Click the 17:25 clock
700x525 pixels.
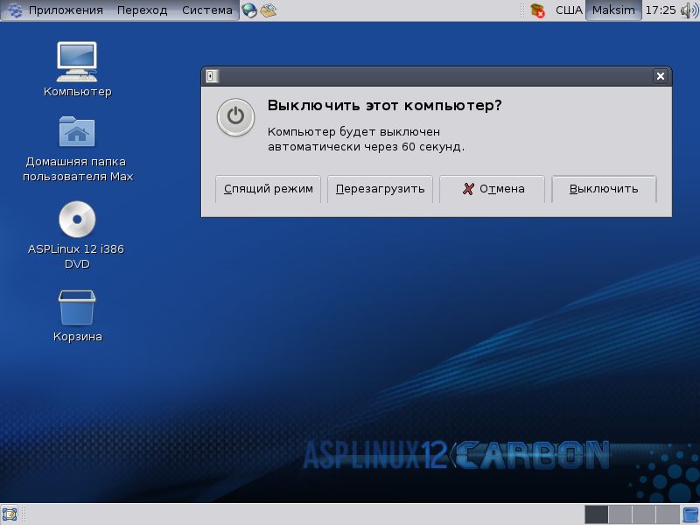tap(661, 10)
